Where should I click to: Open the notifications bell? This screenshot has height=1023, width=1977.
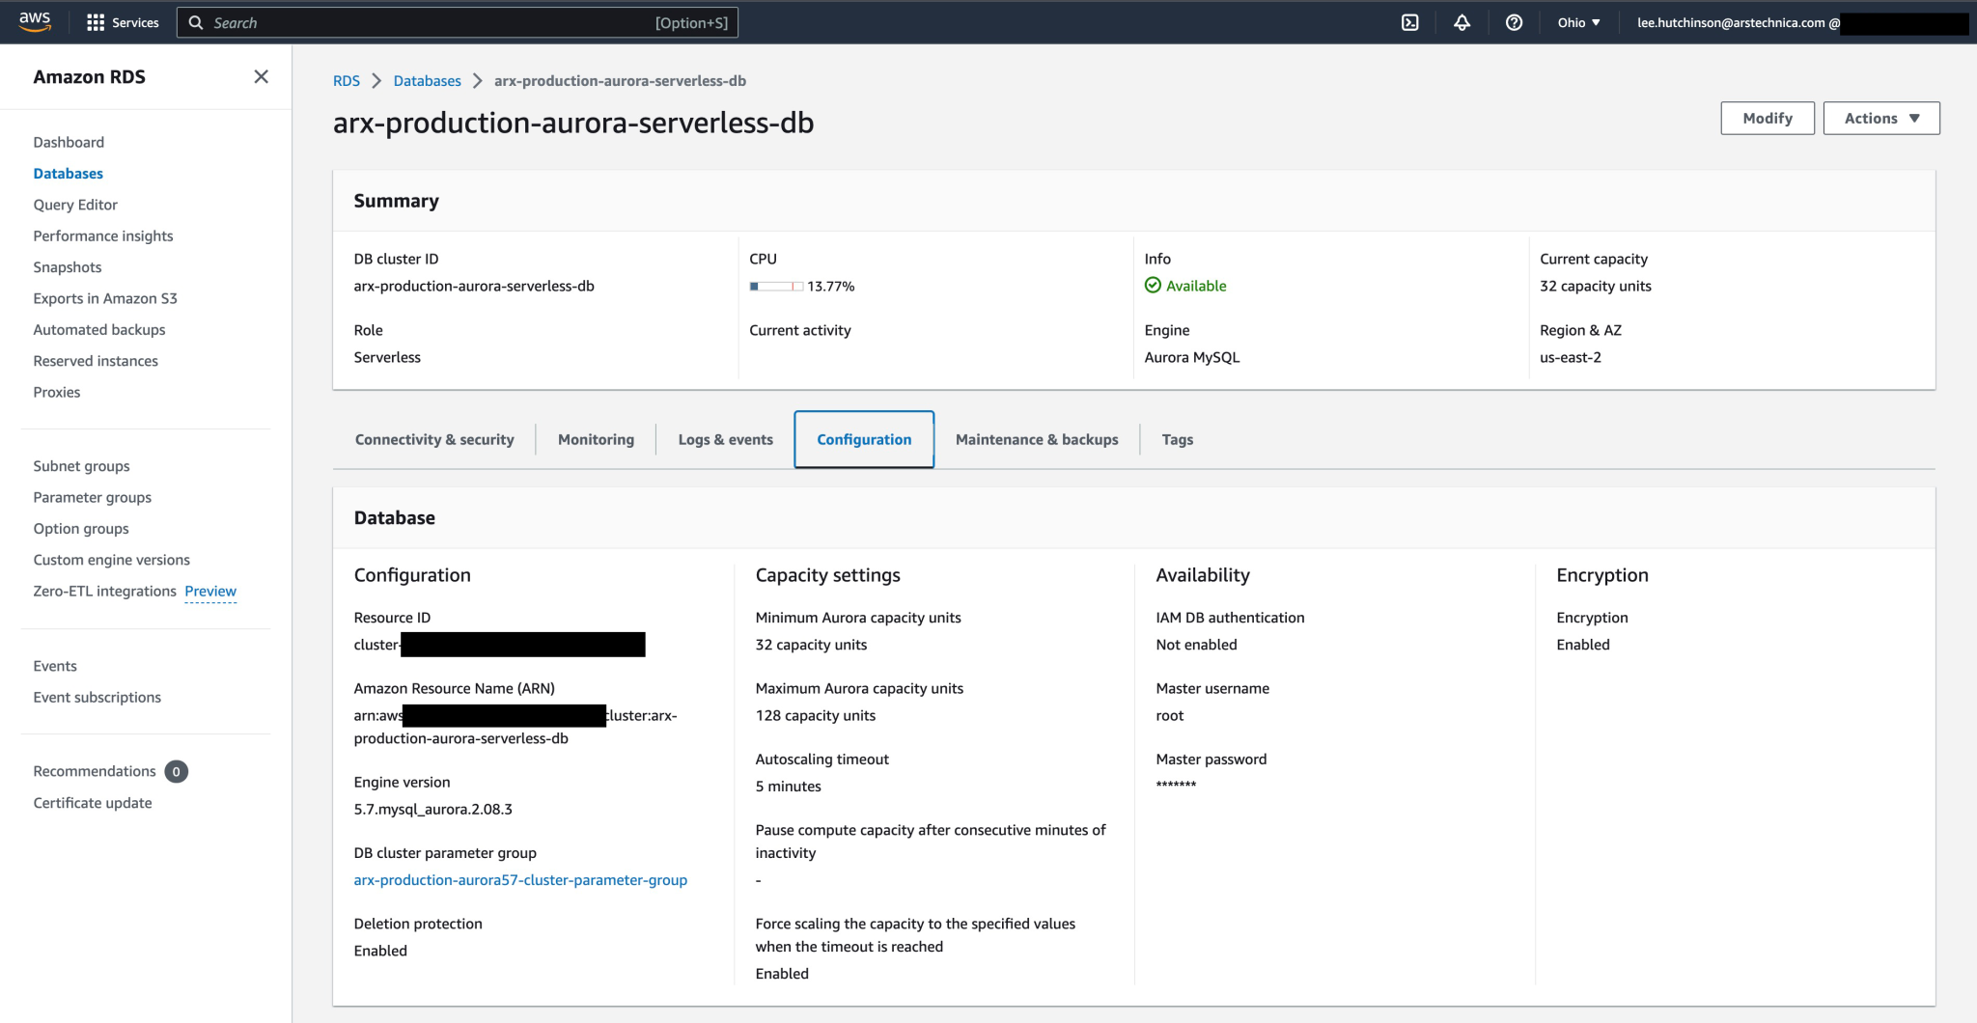pos(1462,22)
